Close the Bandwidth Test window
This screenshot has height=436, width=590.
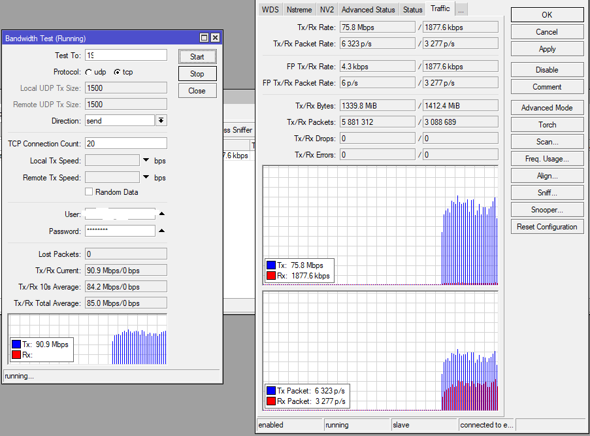pyautogui.click(x=215, y=38)
